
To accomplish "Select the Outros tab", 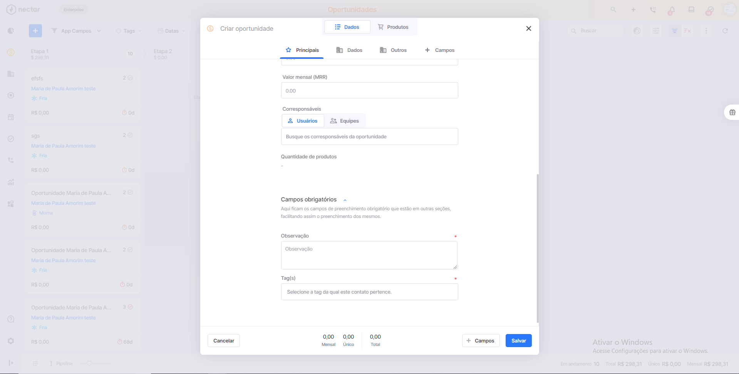I will pyautogui.click(x=393, y=50).
